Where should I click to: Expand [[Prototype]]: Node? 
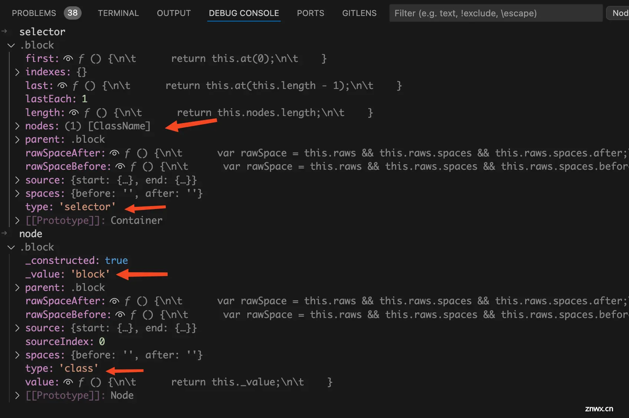coord(17,395)
